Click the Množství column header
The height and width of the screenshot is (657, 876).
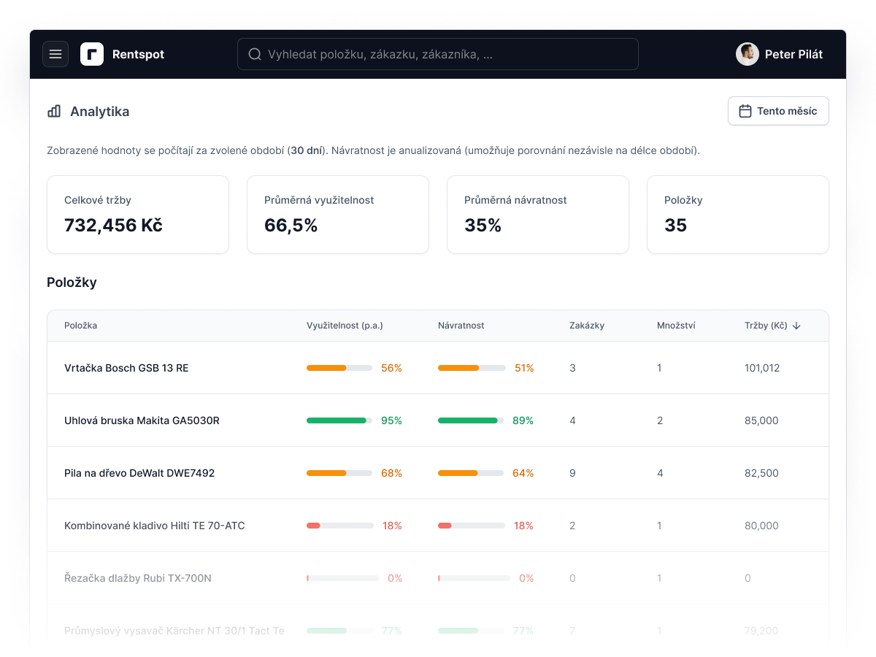[676, 326]
